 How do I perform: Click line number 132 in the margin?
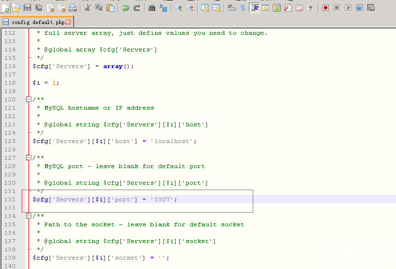[x=10, y=199]
